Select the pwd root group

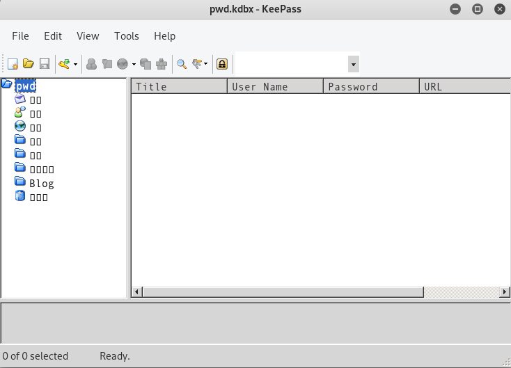[x=26, y=86]
